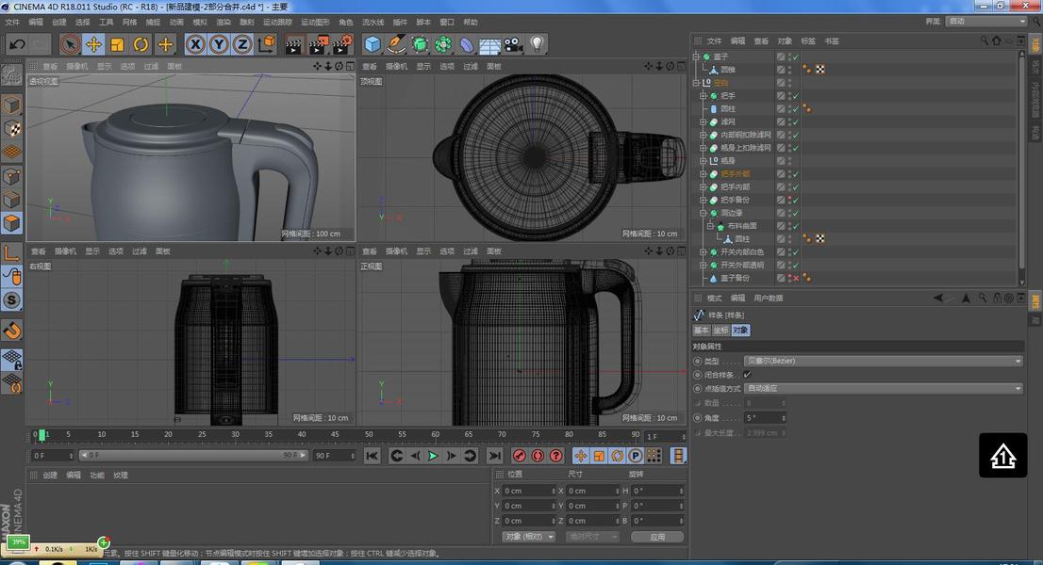
Task: Add a light object via bulb icon
Action: pos(537,44)
